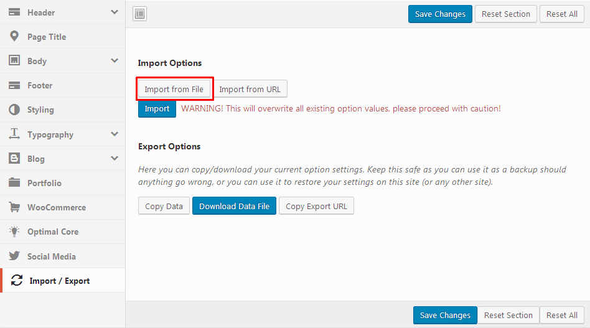Expand the Header submenu chevron
Viewport: 590px width, 328px height.
(x=115, y=12)
